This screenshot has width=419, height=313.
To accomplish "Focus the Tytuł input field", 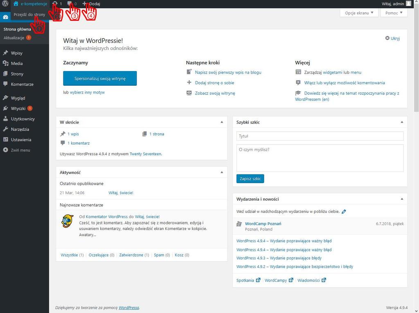I will pyautogui.click(x=320, y=136).
